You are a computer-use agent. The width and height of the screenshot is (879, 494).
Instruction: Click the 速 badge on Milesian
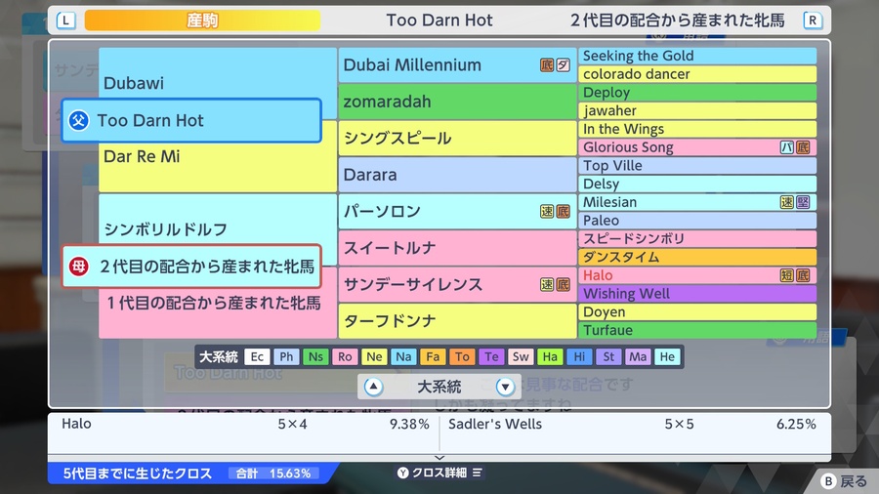[787, 202]
